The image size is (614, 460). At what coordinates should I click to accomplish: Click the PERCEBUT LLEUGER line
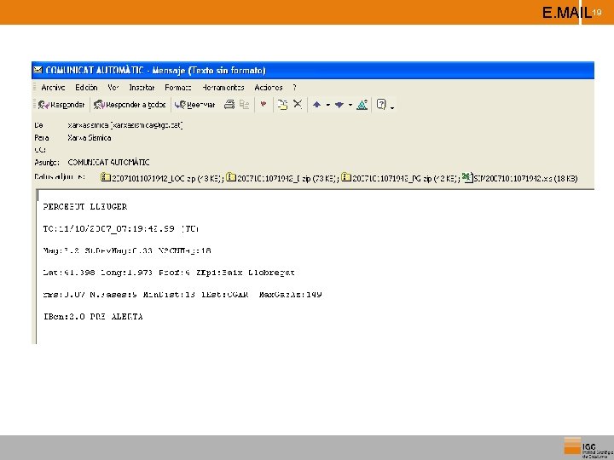click(85, 206)
